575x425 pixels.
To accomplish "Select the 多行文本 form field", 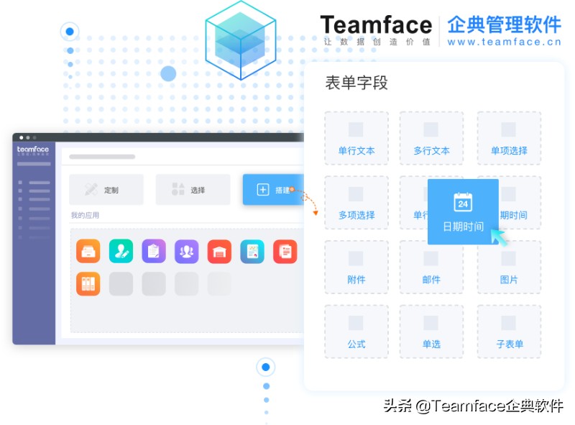I will (x=431, y=138).
